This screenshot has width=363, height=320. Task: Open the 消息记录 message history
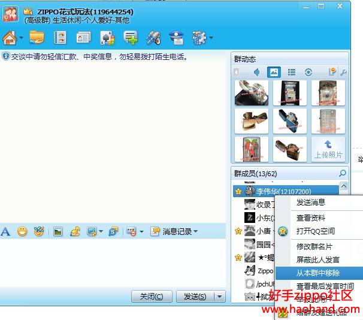(171, 231)
